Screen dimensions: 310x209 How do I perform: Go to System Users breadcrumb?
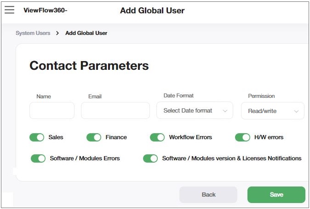[x=33, y=33]
